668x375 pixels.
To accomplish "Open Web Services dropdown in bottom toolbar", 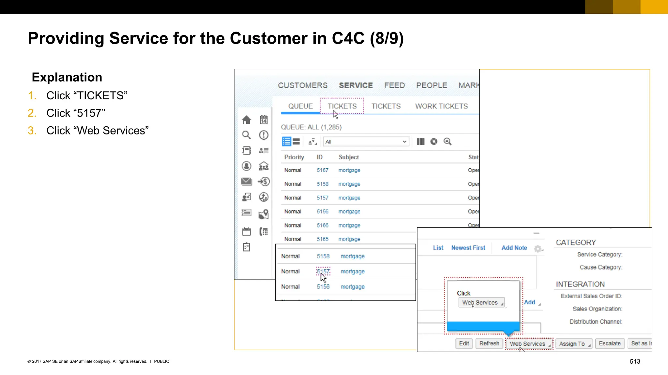I will [529, 344].
